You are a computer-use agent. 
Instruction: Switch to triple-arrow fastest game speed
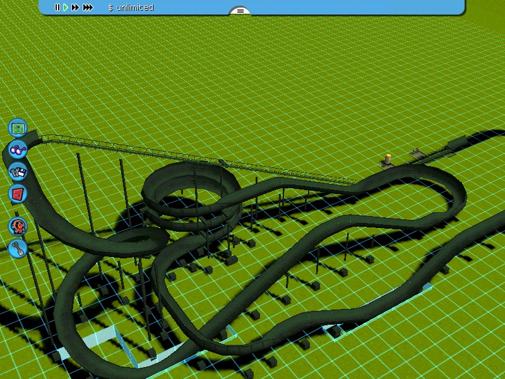click(88, 8)
